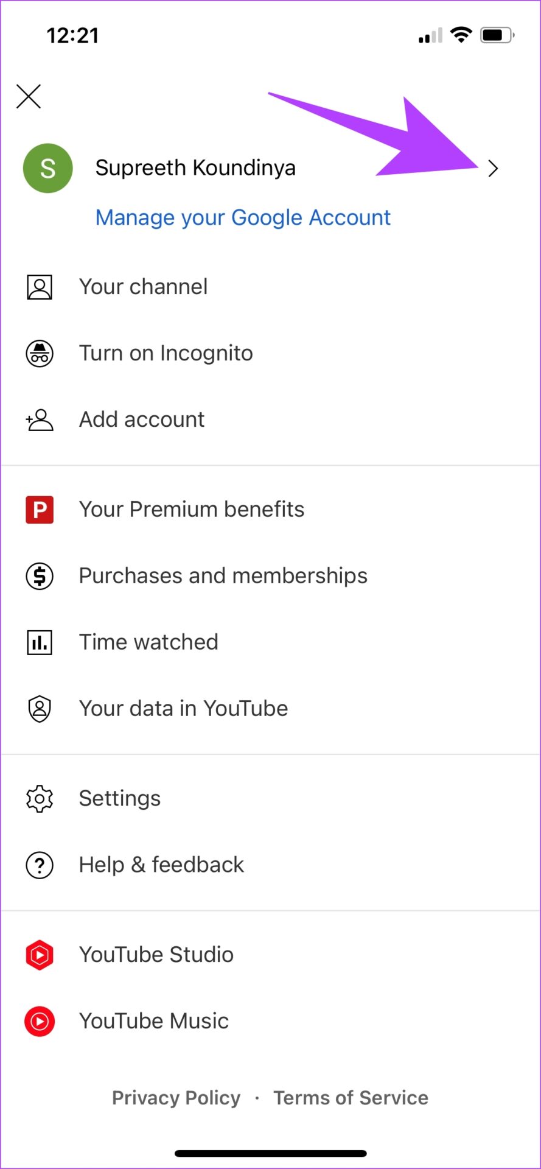The height and width of the screenshot is (1169, 541).
Task: Expand account switcher chevron beside Supreeth Koundinya
Action: 493,169
